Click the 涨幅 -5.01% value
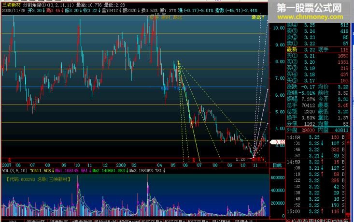 (307, 93)
